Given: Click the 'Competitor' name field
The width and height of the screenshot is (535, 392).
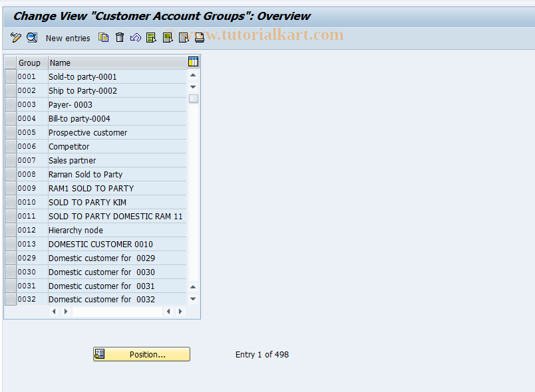Looking at the screenshot, I should tap(117, 146).
